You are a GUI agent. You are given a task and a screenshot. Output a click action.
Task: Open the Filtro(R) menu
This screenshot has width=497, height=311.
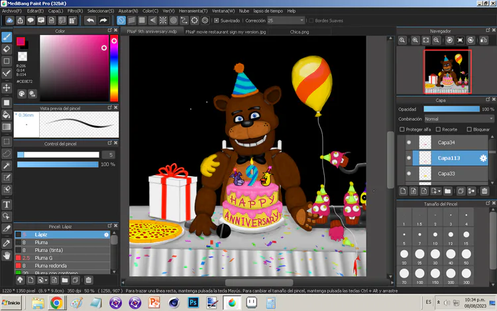coord(75,11)
